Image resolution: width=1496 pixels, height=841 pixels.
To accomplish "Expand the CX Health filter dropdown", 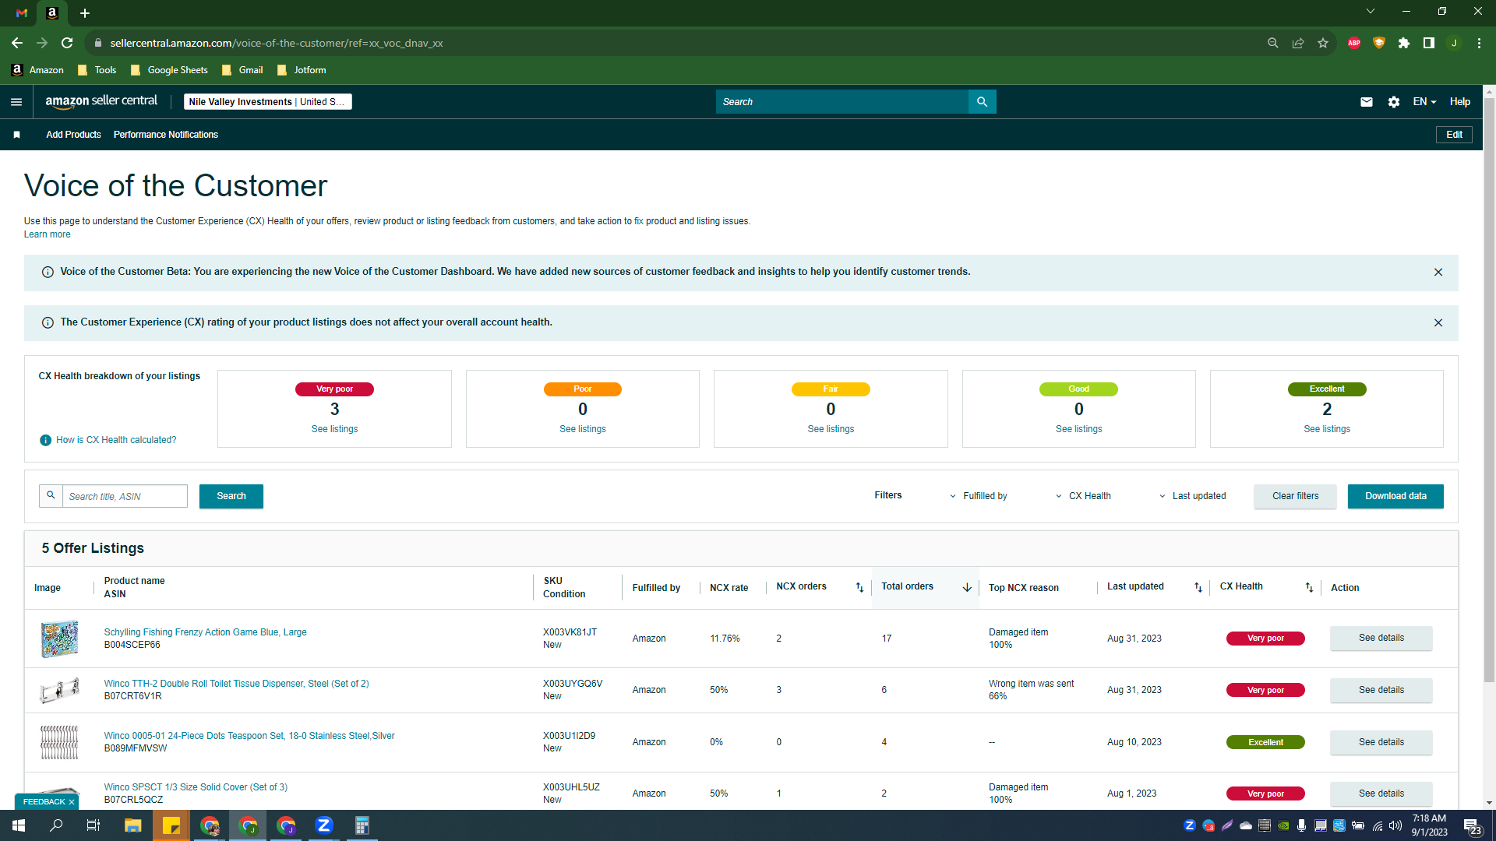I will click(x=1083, y=496).
